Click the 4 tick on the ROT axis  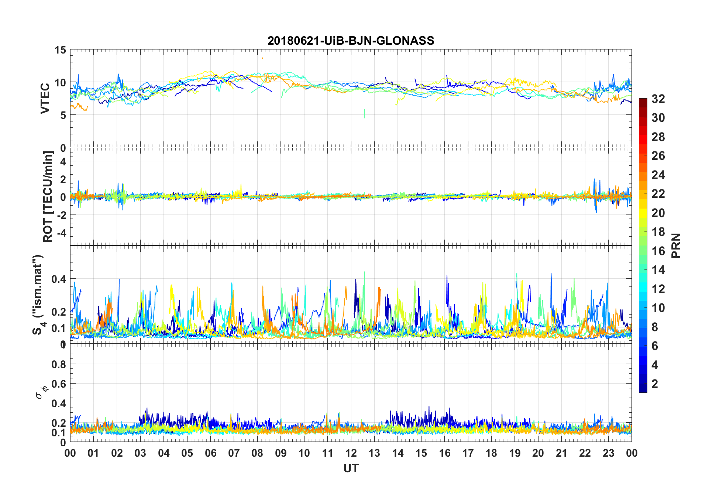[63, 162]
